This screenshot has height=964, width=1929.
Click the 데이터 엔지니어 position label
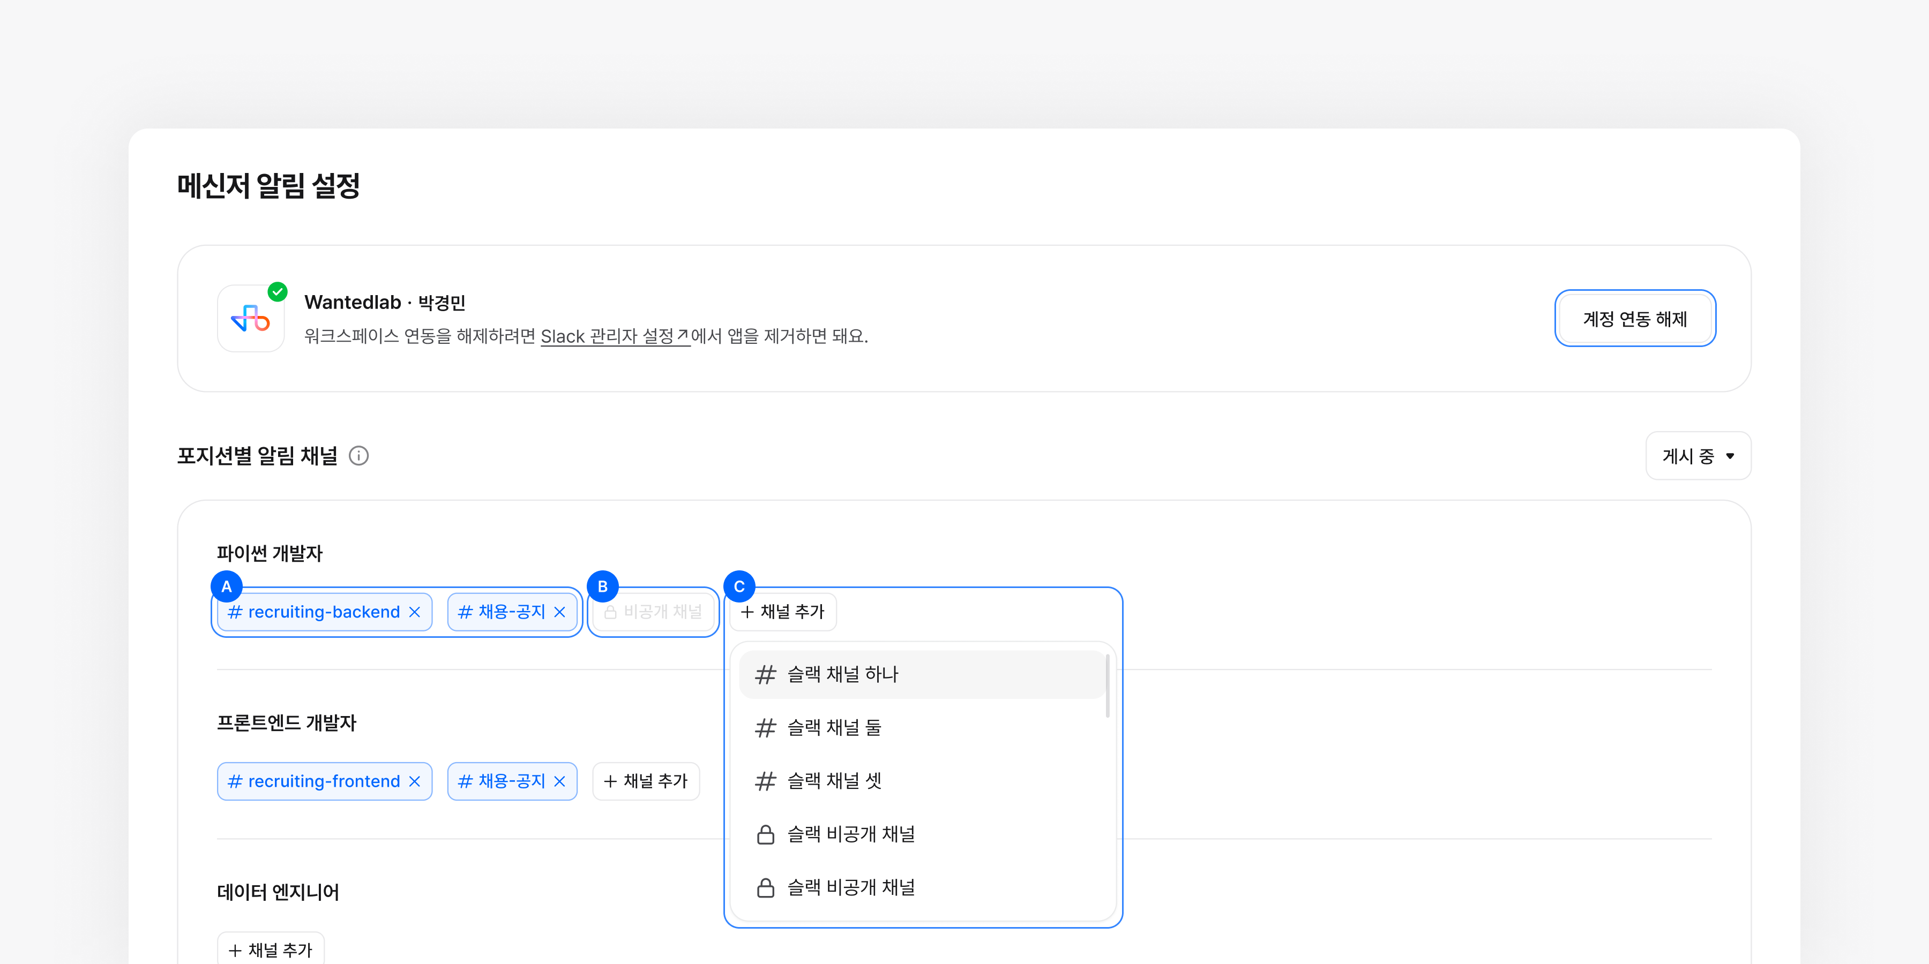point(278,892)
